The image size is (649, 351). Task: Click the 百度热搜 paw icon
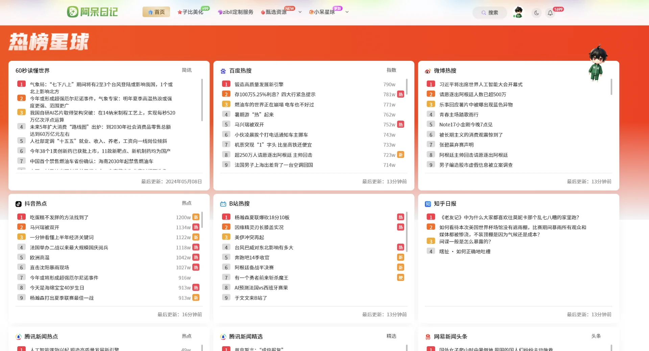pyautogui.click(x=223, y=71)
